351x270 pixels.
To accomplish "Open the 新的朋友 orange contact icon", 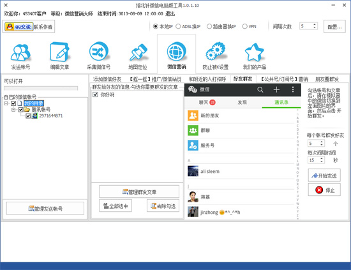I will tap(193, 116).
